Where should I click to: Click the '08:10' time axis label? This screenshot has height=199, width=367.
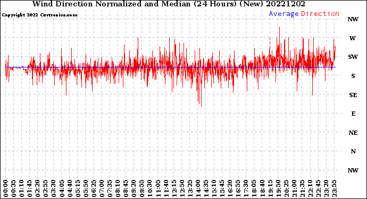pos(118,188)
